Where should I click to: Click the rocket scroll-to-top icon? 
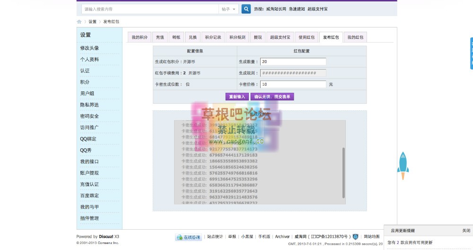coord(403,165)
